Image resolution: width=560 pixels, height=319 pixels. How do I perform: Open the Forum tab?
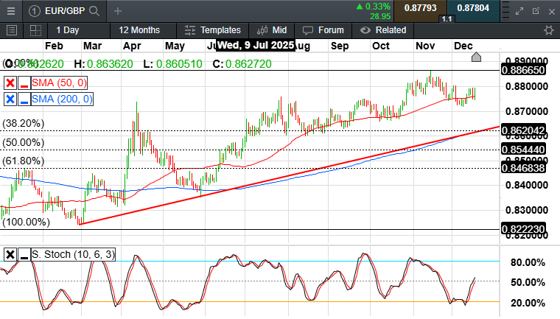pos(323,30)
